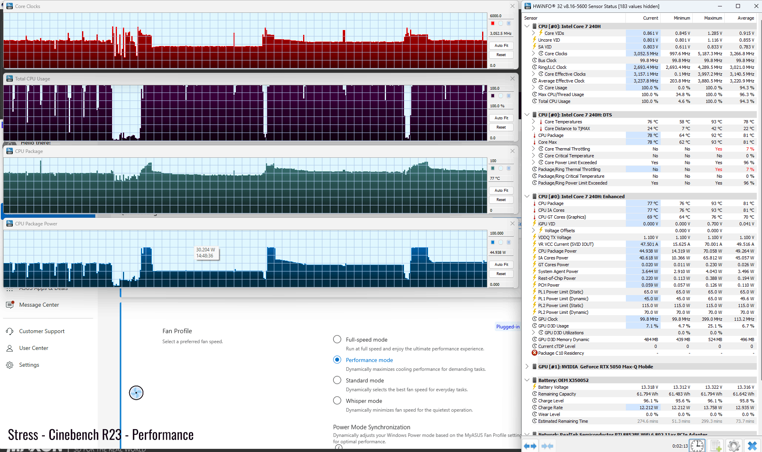Click the CPU chip icon beside Intel Core 7 240H: DTS
Viewport: 762px width, 452px height.
click(535, 115)
